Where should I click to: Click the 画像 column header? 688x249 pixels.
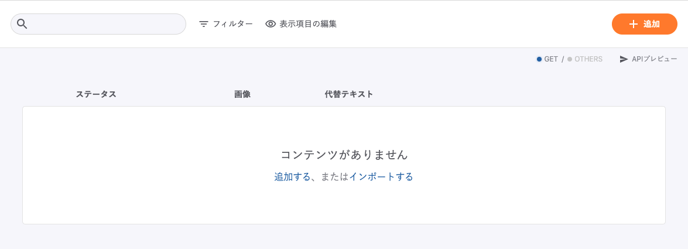point(242,94)
